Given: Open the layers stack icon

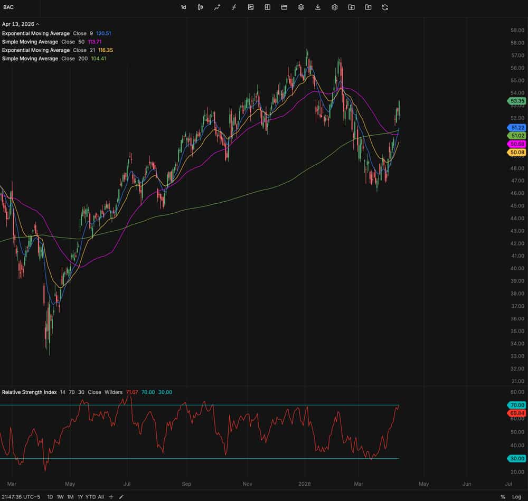Looking at the screenshot, I should coord(301,7).
